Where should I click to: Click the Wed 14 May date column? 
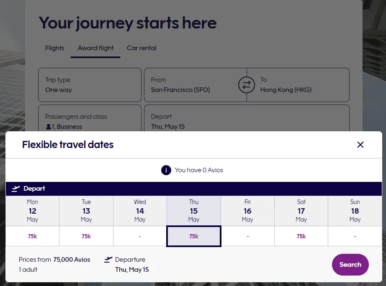click(x=140, y=211)
